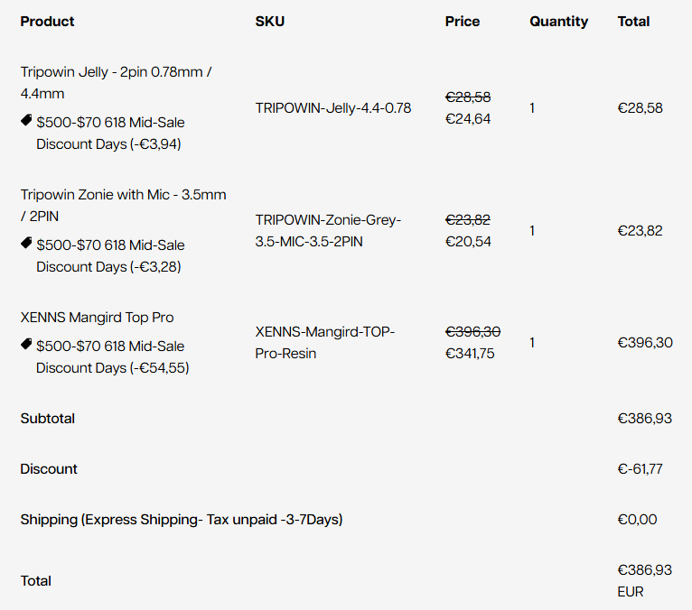Viewport: 692px width, 610px height.
Task: Click the Discount amount €-61,77
Action: click(x=640, y=468)
